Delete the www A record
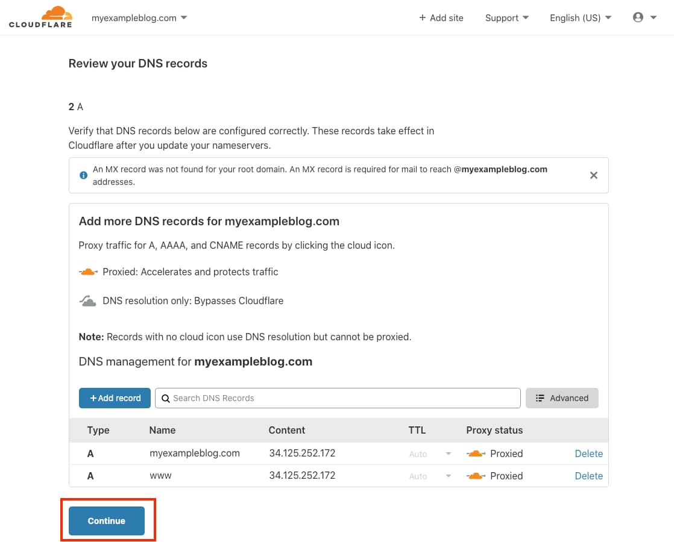 pos(589,476)
